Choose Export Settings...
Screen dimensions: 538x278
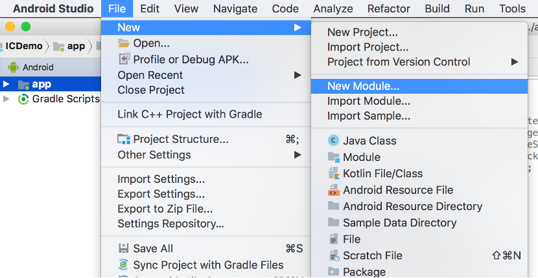(161, 194)
